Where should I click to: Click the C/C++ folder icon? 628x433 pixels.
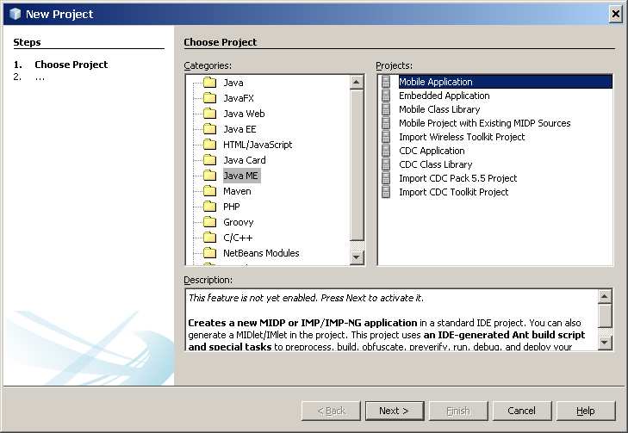coord(209,238)
